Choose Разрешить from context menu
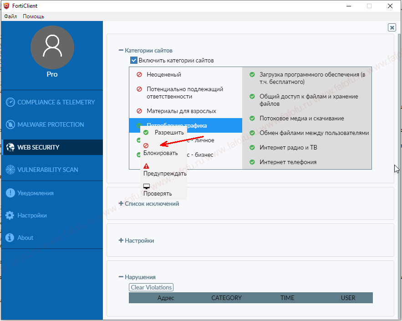Image resolution: width=402 pixels, height=321 pixels. click(x=163, y=133)
